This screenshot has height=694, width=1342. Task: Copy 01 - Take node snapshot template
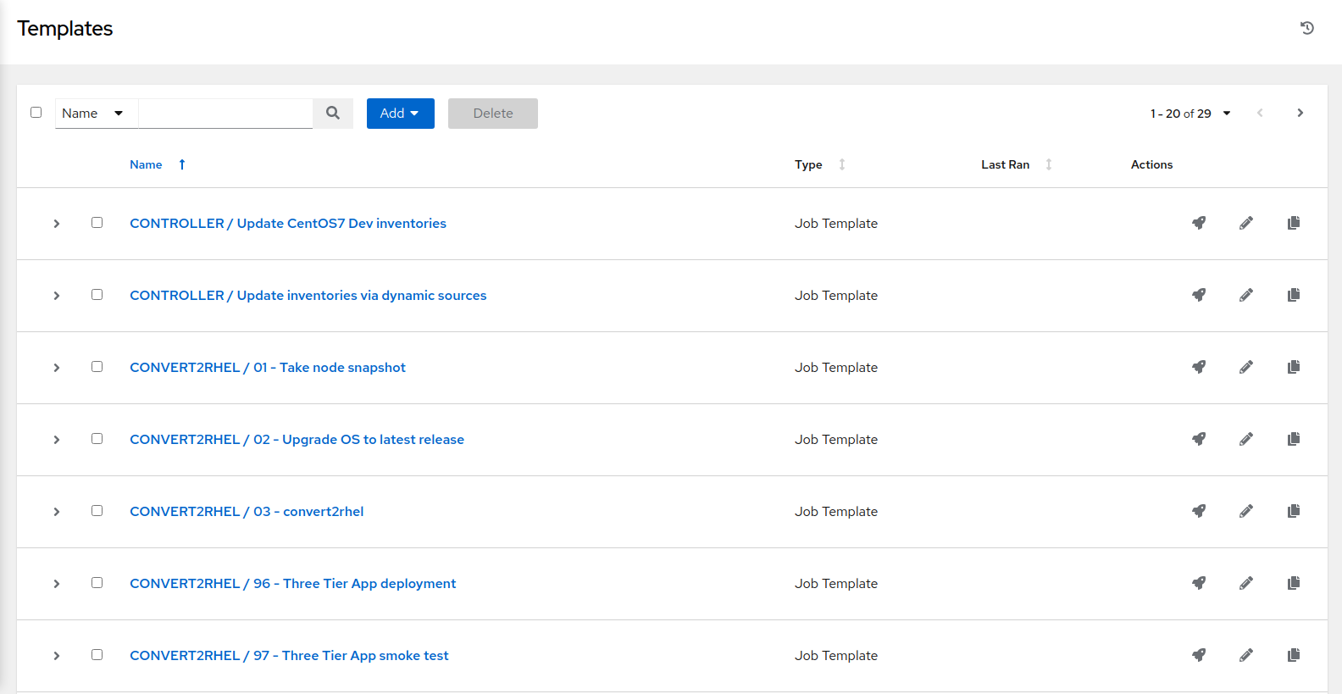point(1294,367)
